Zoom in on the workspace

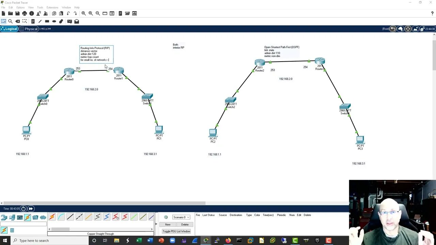83,13
